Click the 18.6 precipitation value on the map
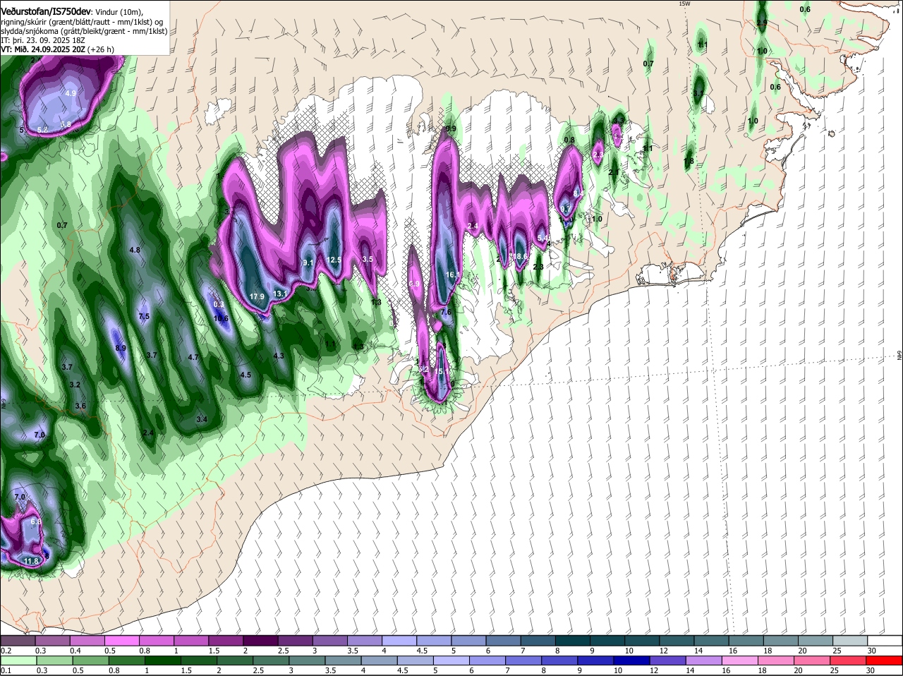Viewport: 903px width, 676px height. click(521, 256)
